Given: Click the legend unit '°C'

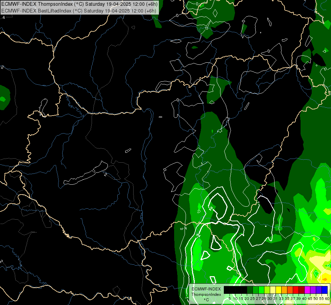Looking at the screenshot, I should 206,300.
